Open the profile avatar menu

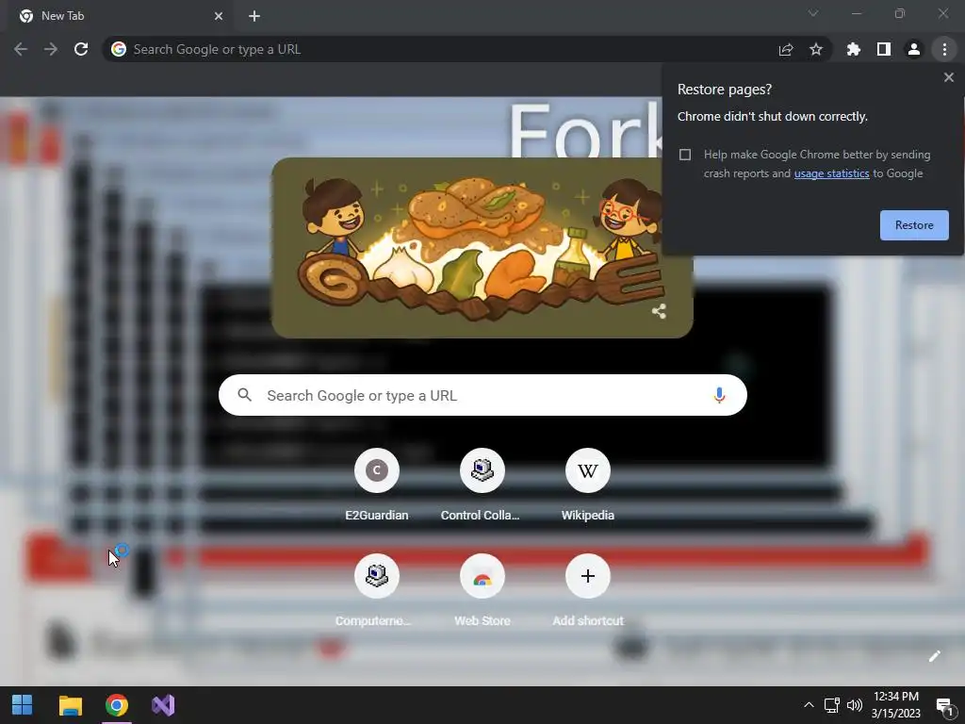(x=914, y=49)
